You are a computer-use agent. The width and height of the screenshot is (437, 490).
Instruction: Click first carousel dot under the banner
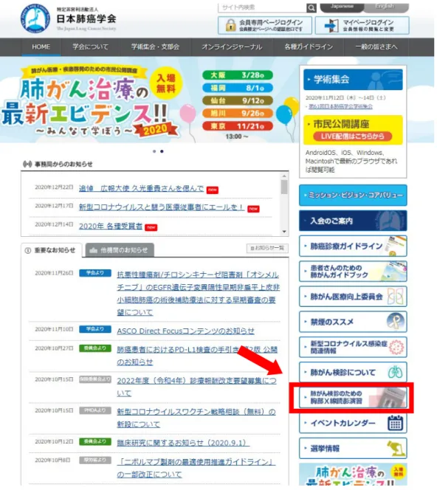(154, 151)
